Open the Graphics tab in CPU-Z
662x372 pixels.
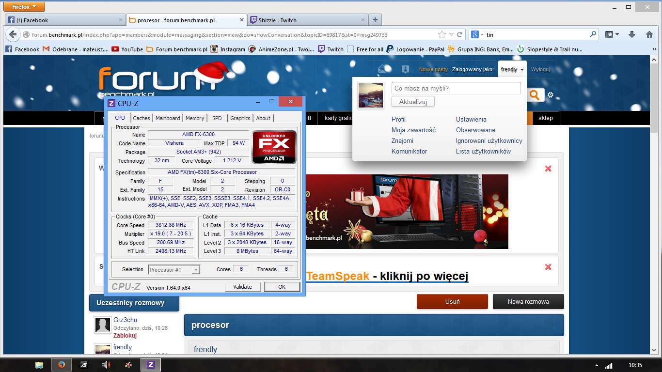tap(240, 118)
